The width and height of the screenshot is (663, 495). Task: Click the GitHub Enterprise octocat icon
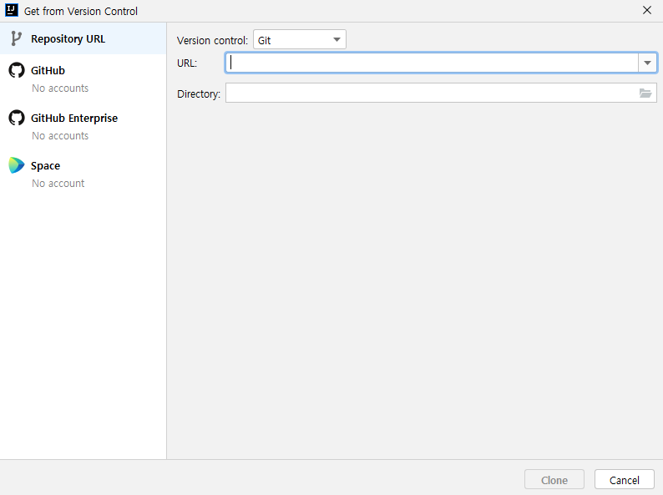pyautogui.click(x=17, y=118)
